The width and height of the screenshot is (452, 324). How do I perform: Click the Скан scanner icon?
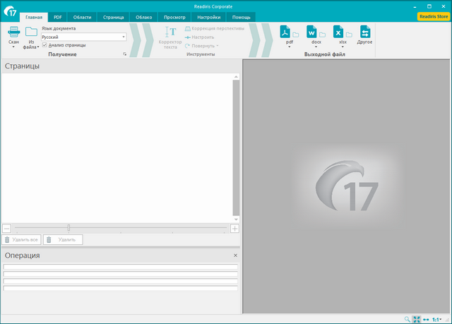click(x=14, y=32)
